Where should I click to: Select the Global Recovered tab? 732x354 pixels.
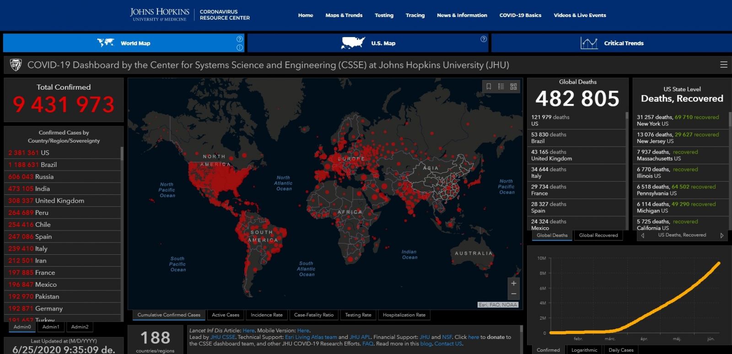point(598,236)
